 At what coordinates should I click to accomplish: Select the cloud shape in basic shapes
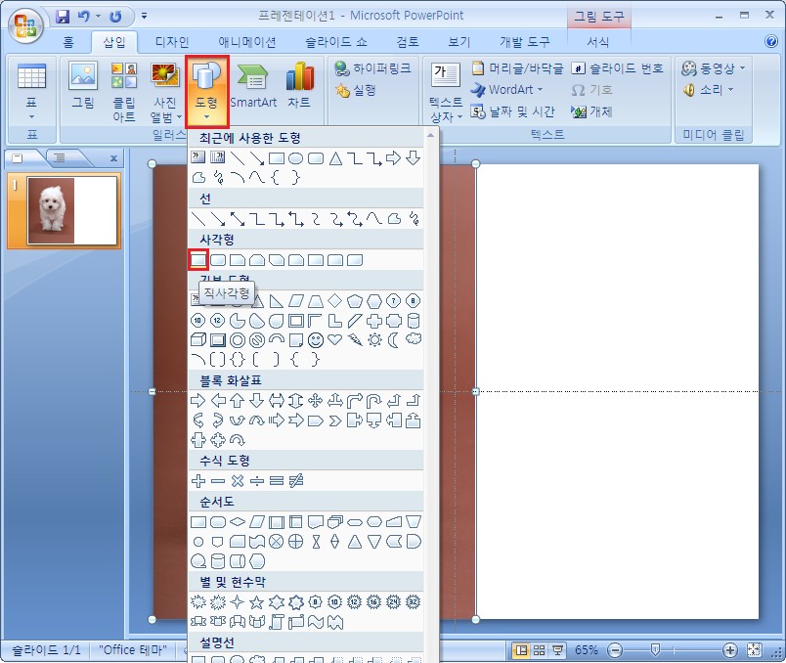tap(414, 339)
